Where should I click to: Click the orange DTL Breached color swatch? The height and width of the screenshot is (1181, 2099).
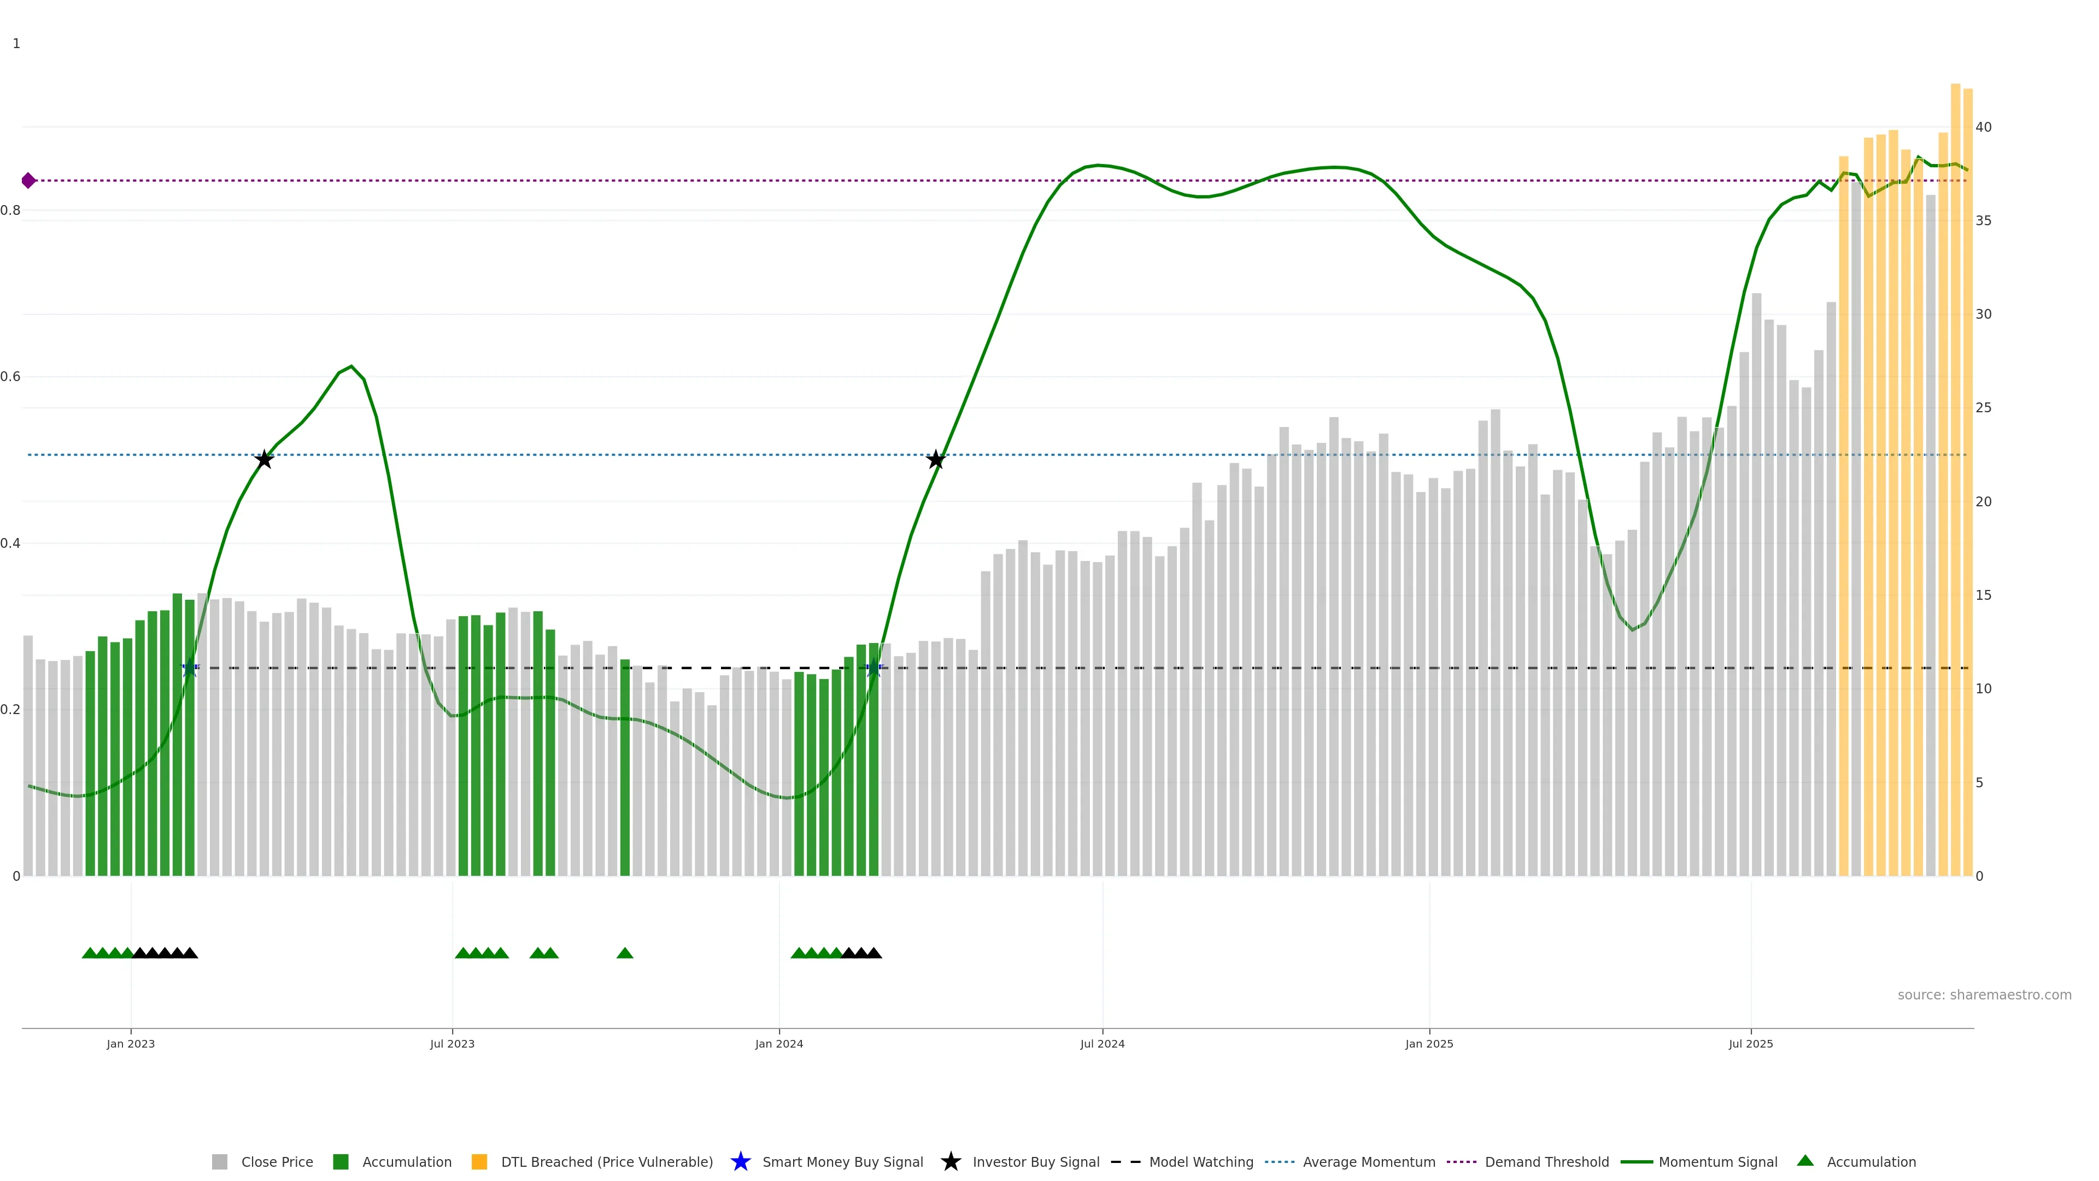pyautogui.click(x=479, y=1161)
